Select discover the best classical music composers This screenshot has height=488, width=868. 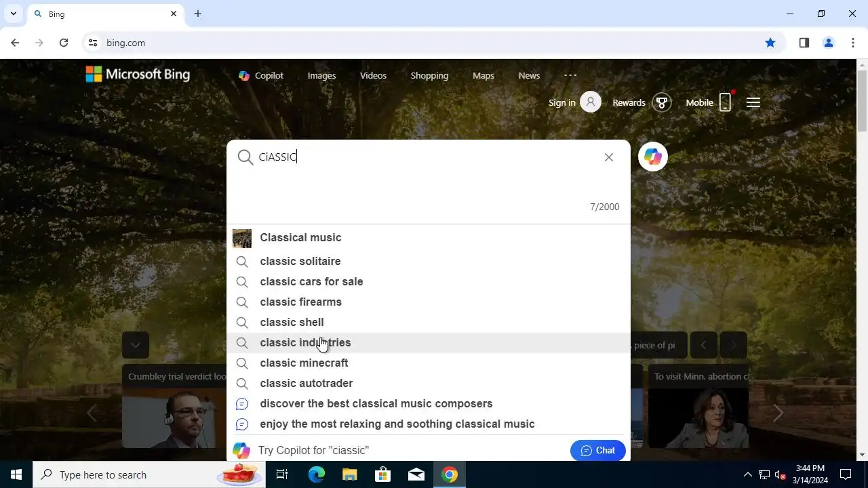[429, 403]
